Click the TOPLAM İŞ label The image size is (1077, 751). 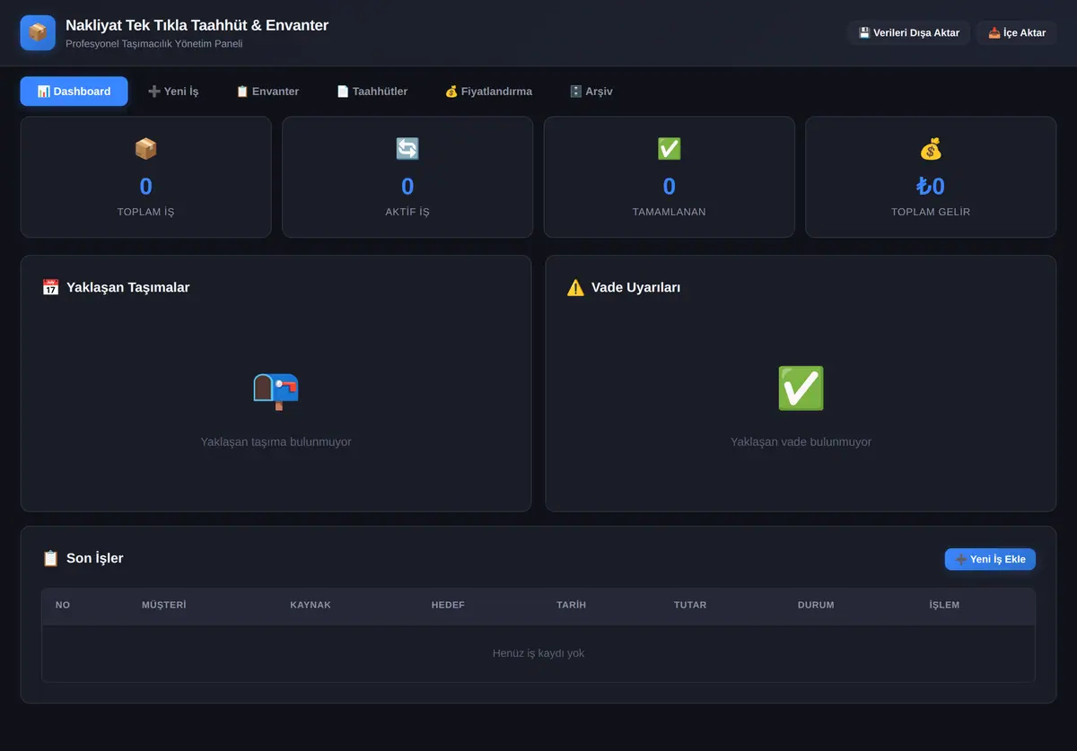click(146, 212)
